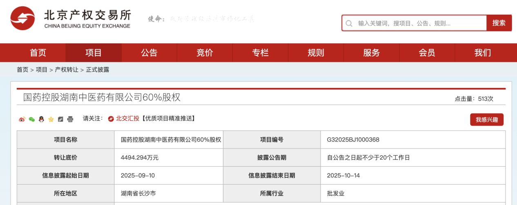Click the 北交汇投 red logo icon
The image size is (517, 205).
coord(111,119)
